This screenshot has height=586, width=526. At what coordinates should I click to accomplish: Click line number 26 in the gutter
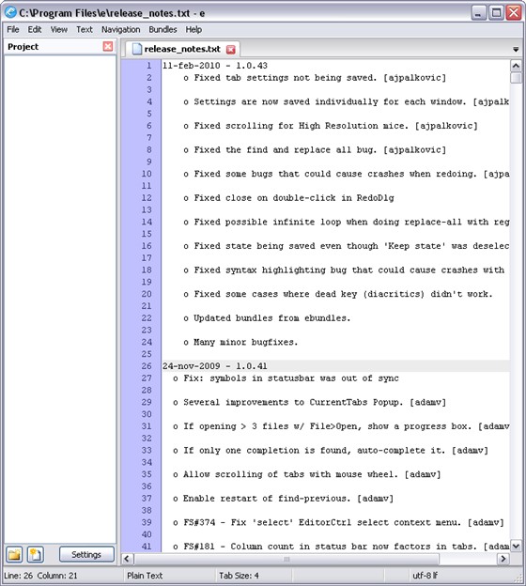tap(147, 366)
